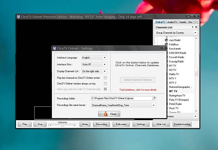The height and width of the screenshot is (150, 218).
Task: Switch to Fullscreen mode
Action: [x=121, y=124]
